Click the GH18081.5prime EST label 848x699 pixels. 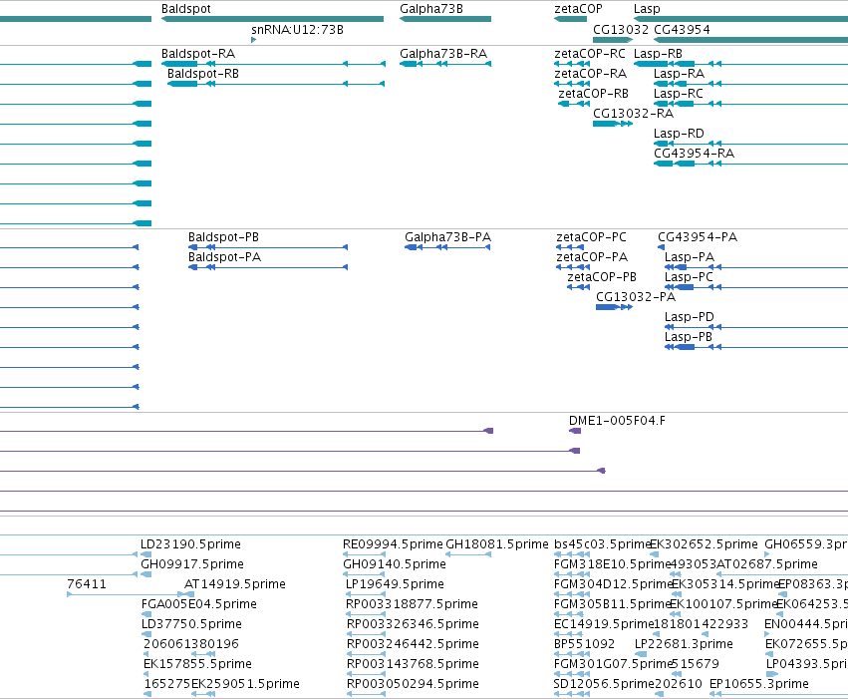coord(497,544)
